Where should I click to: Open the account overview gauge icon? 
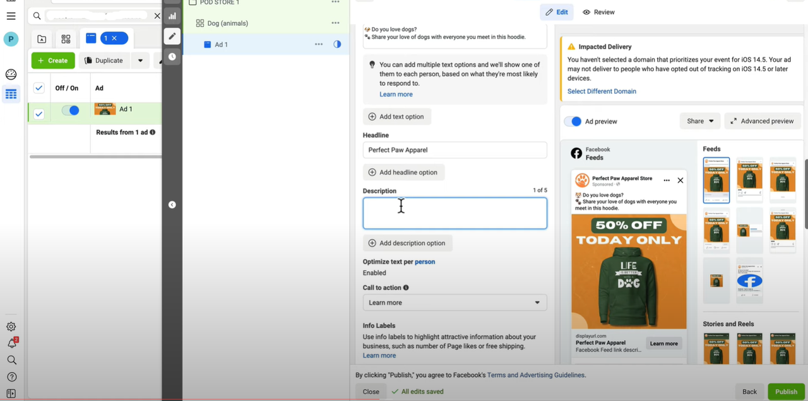11,74
